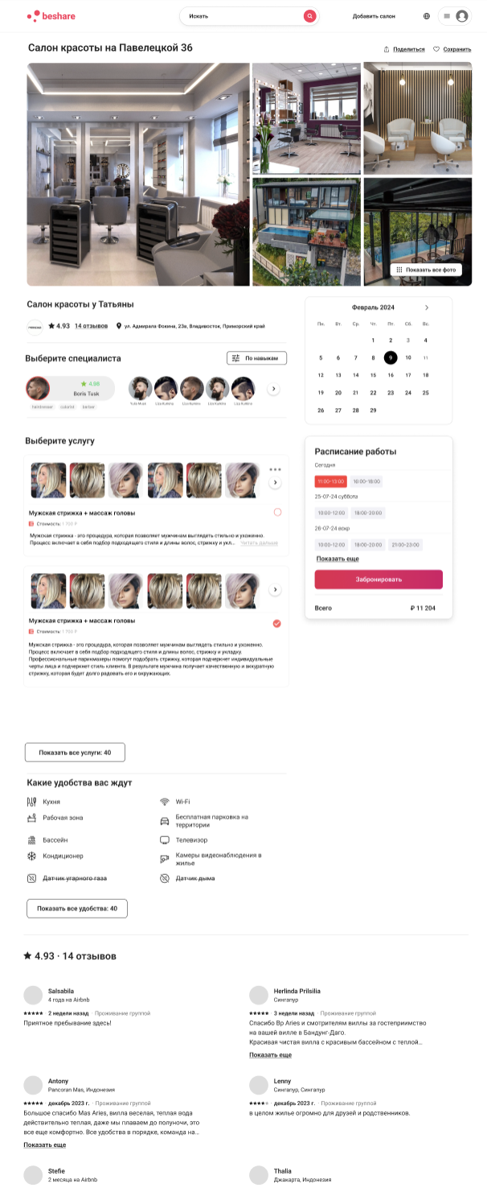
Task: Expand schedule with Показать еще link
Action: 338,559
